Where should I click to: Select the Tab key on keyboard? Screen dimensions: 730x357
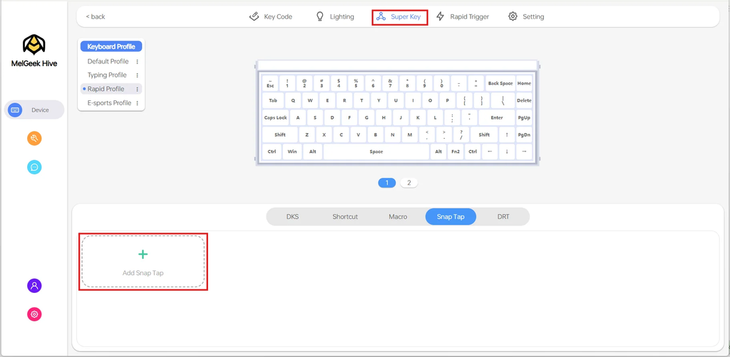click(273, 100)
